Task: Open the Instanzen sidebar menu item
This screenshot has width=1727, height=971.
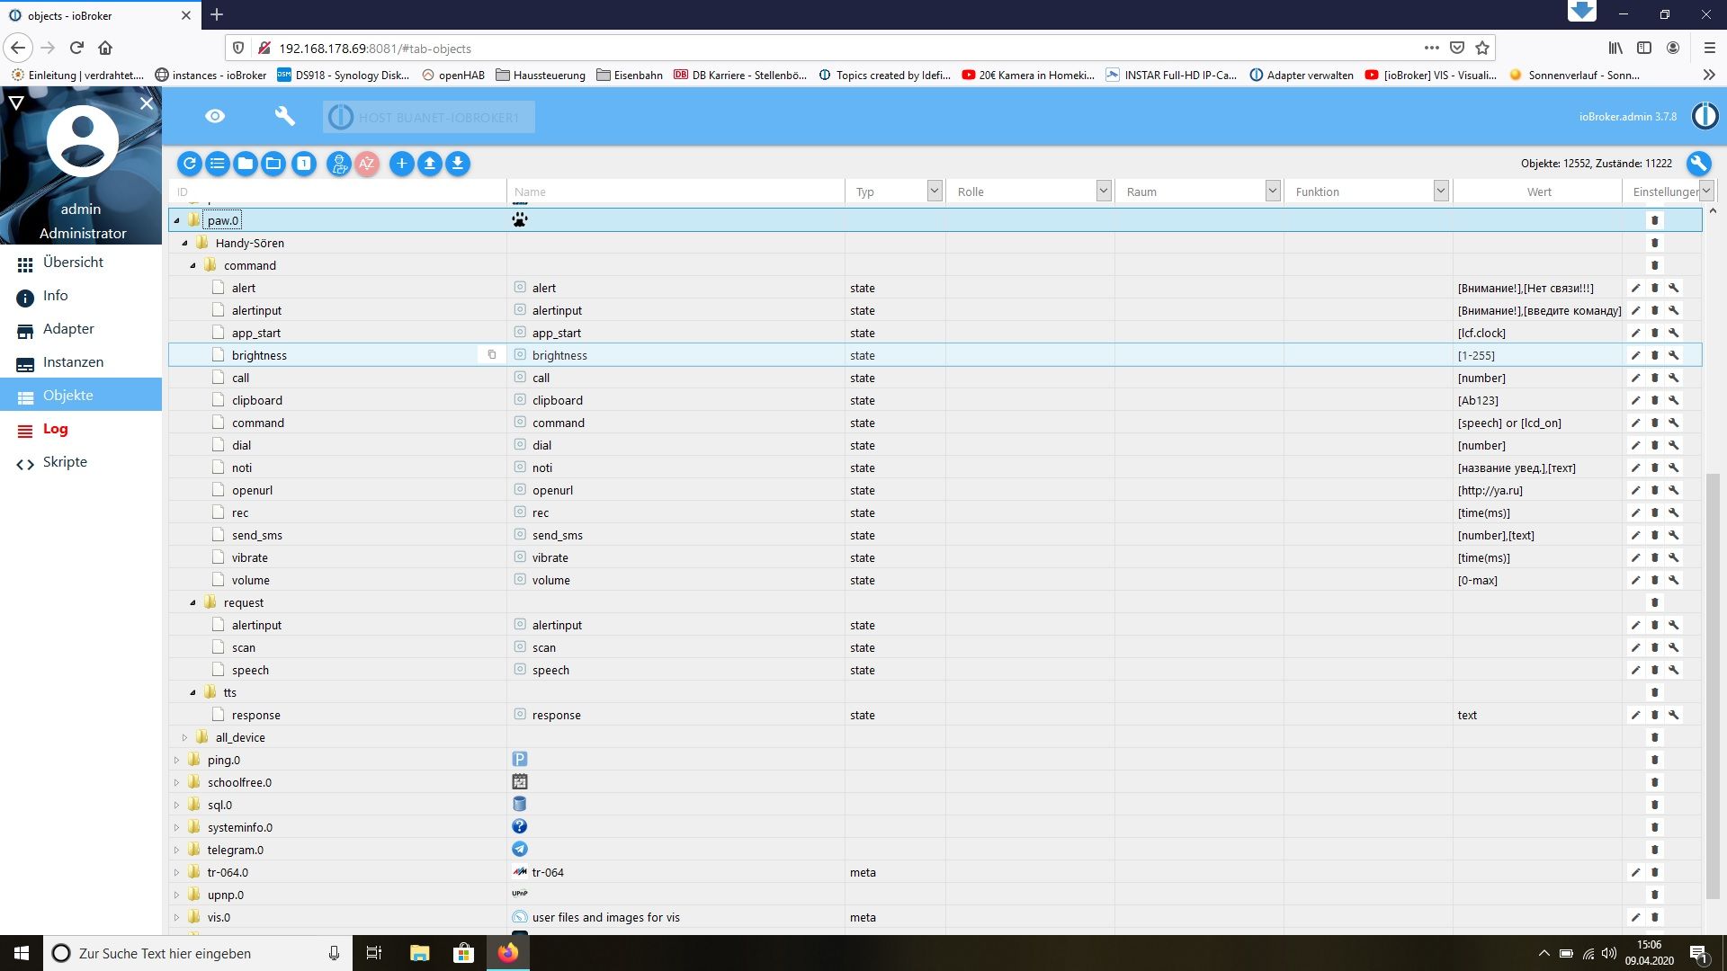Action: coord(73,362)
